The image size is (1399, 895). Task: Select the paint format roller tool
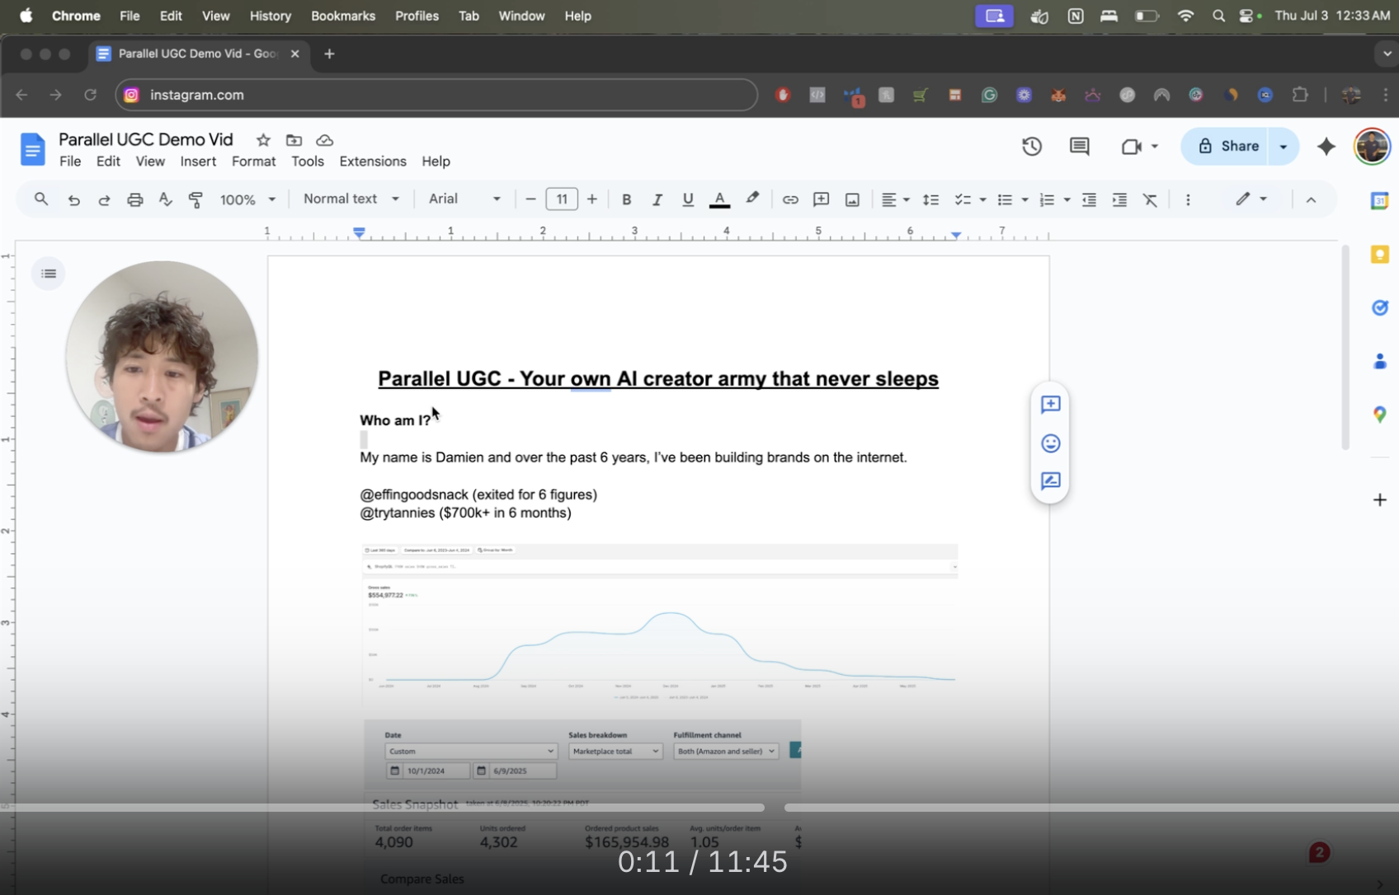point(195,199)
